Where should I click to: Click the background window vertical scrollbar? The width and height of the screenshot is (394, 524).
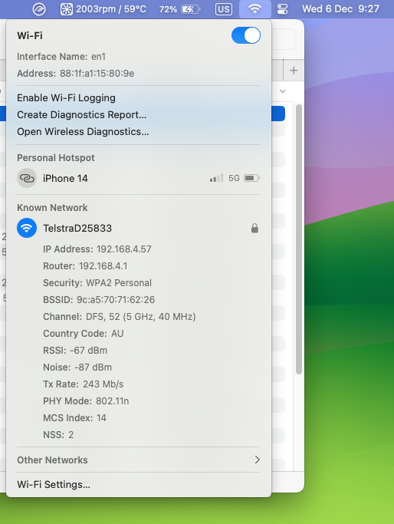tap(299, 239)
